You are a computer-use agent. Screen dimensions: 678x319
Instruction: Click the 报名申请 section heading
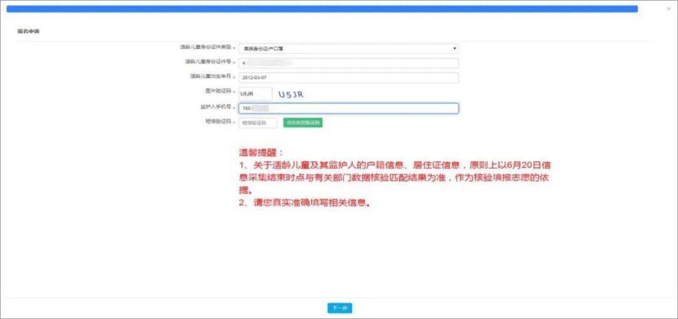28,31
